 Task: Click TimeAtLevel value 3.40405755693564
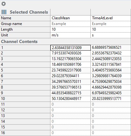(x=111, y=70)
